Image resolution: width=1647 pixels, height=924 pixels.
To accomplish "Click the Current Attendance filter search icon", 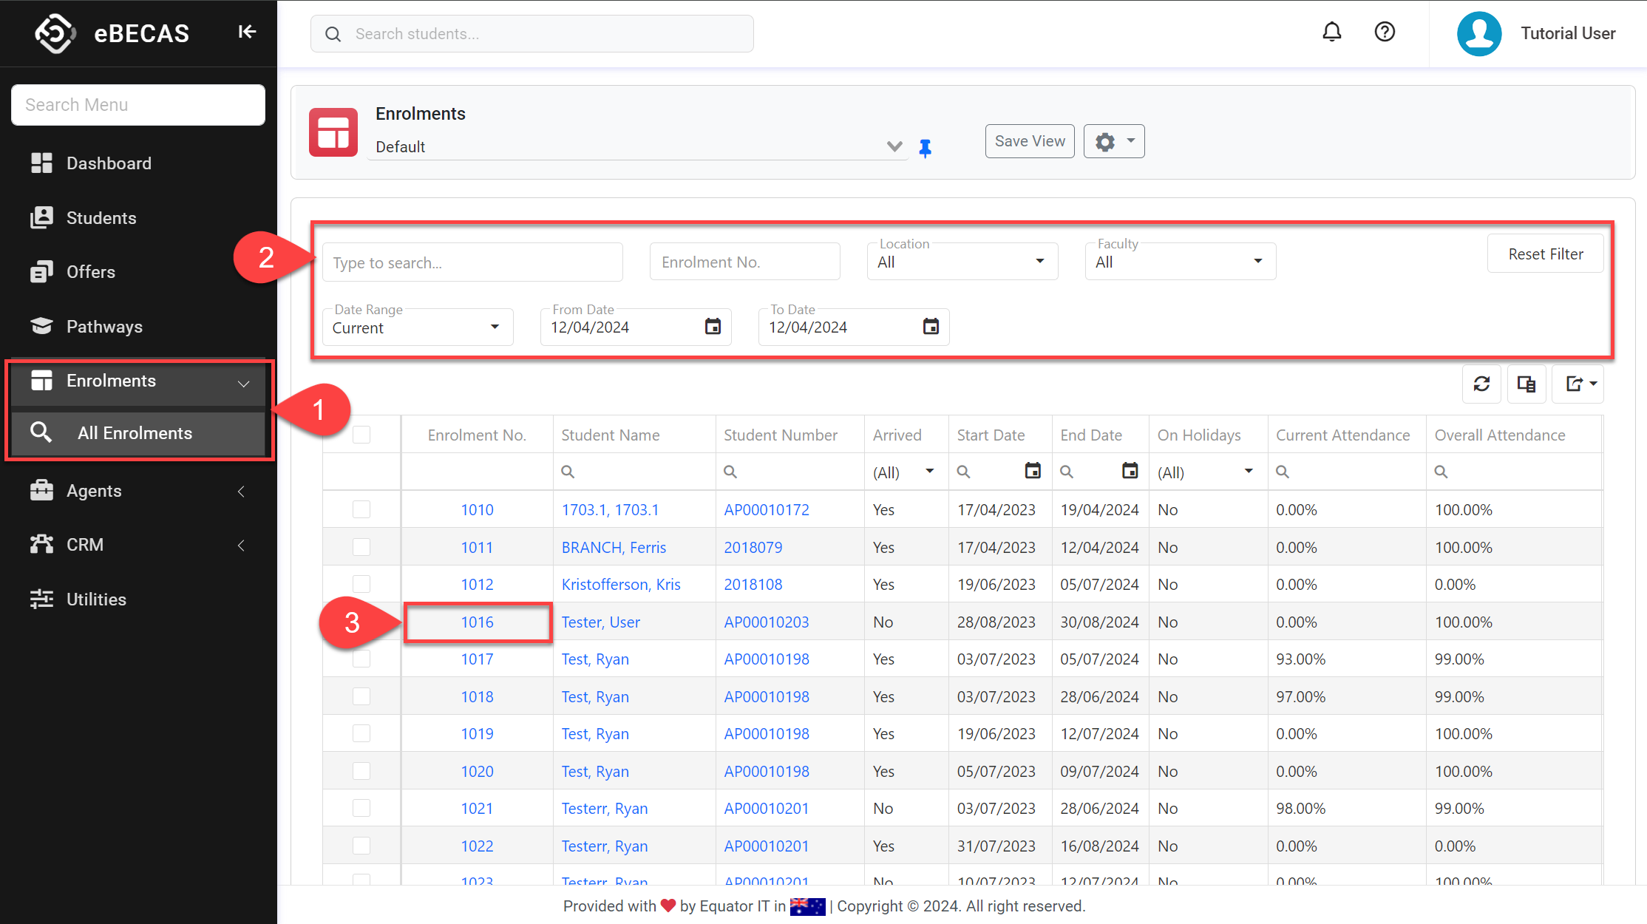I will tap(1283, 472).
